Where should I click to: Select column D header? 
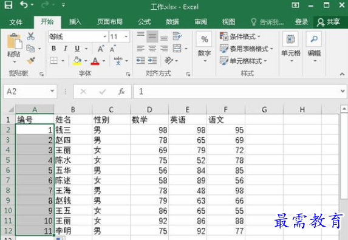pyautogui.click(x=149, y=109)
